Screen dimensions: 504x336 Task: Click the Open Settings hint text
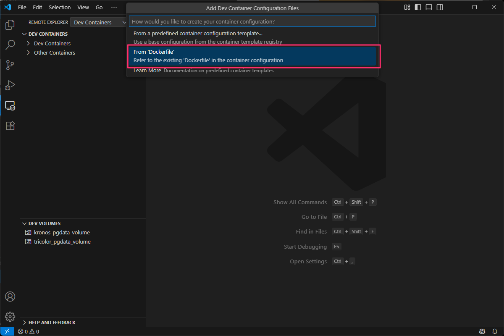pos(308,261)
